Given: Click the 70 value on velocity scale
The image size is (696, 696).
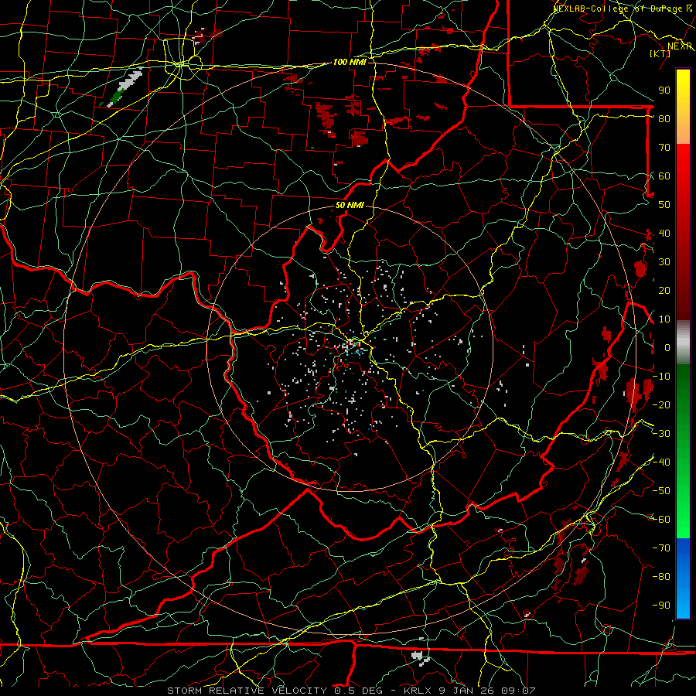Looking at the screenshot, I should (664, 148).
